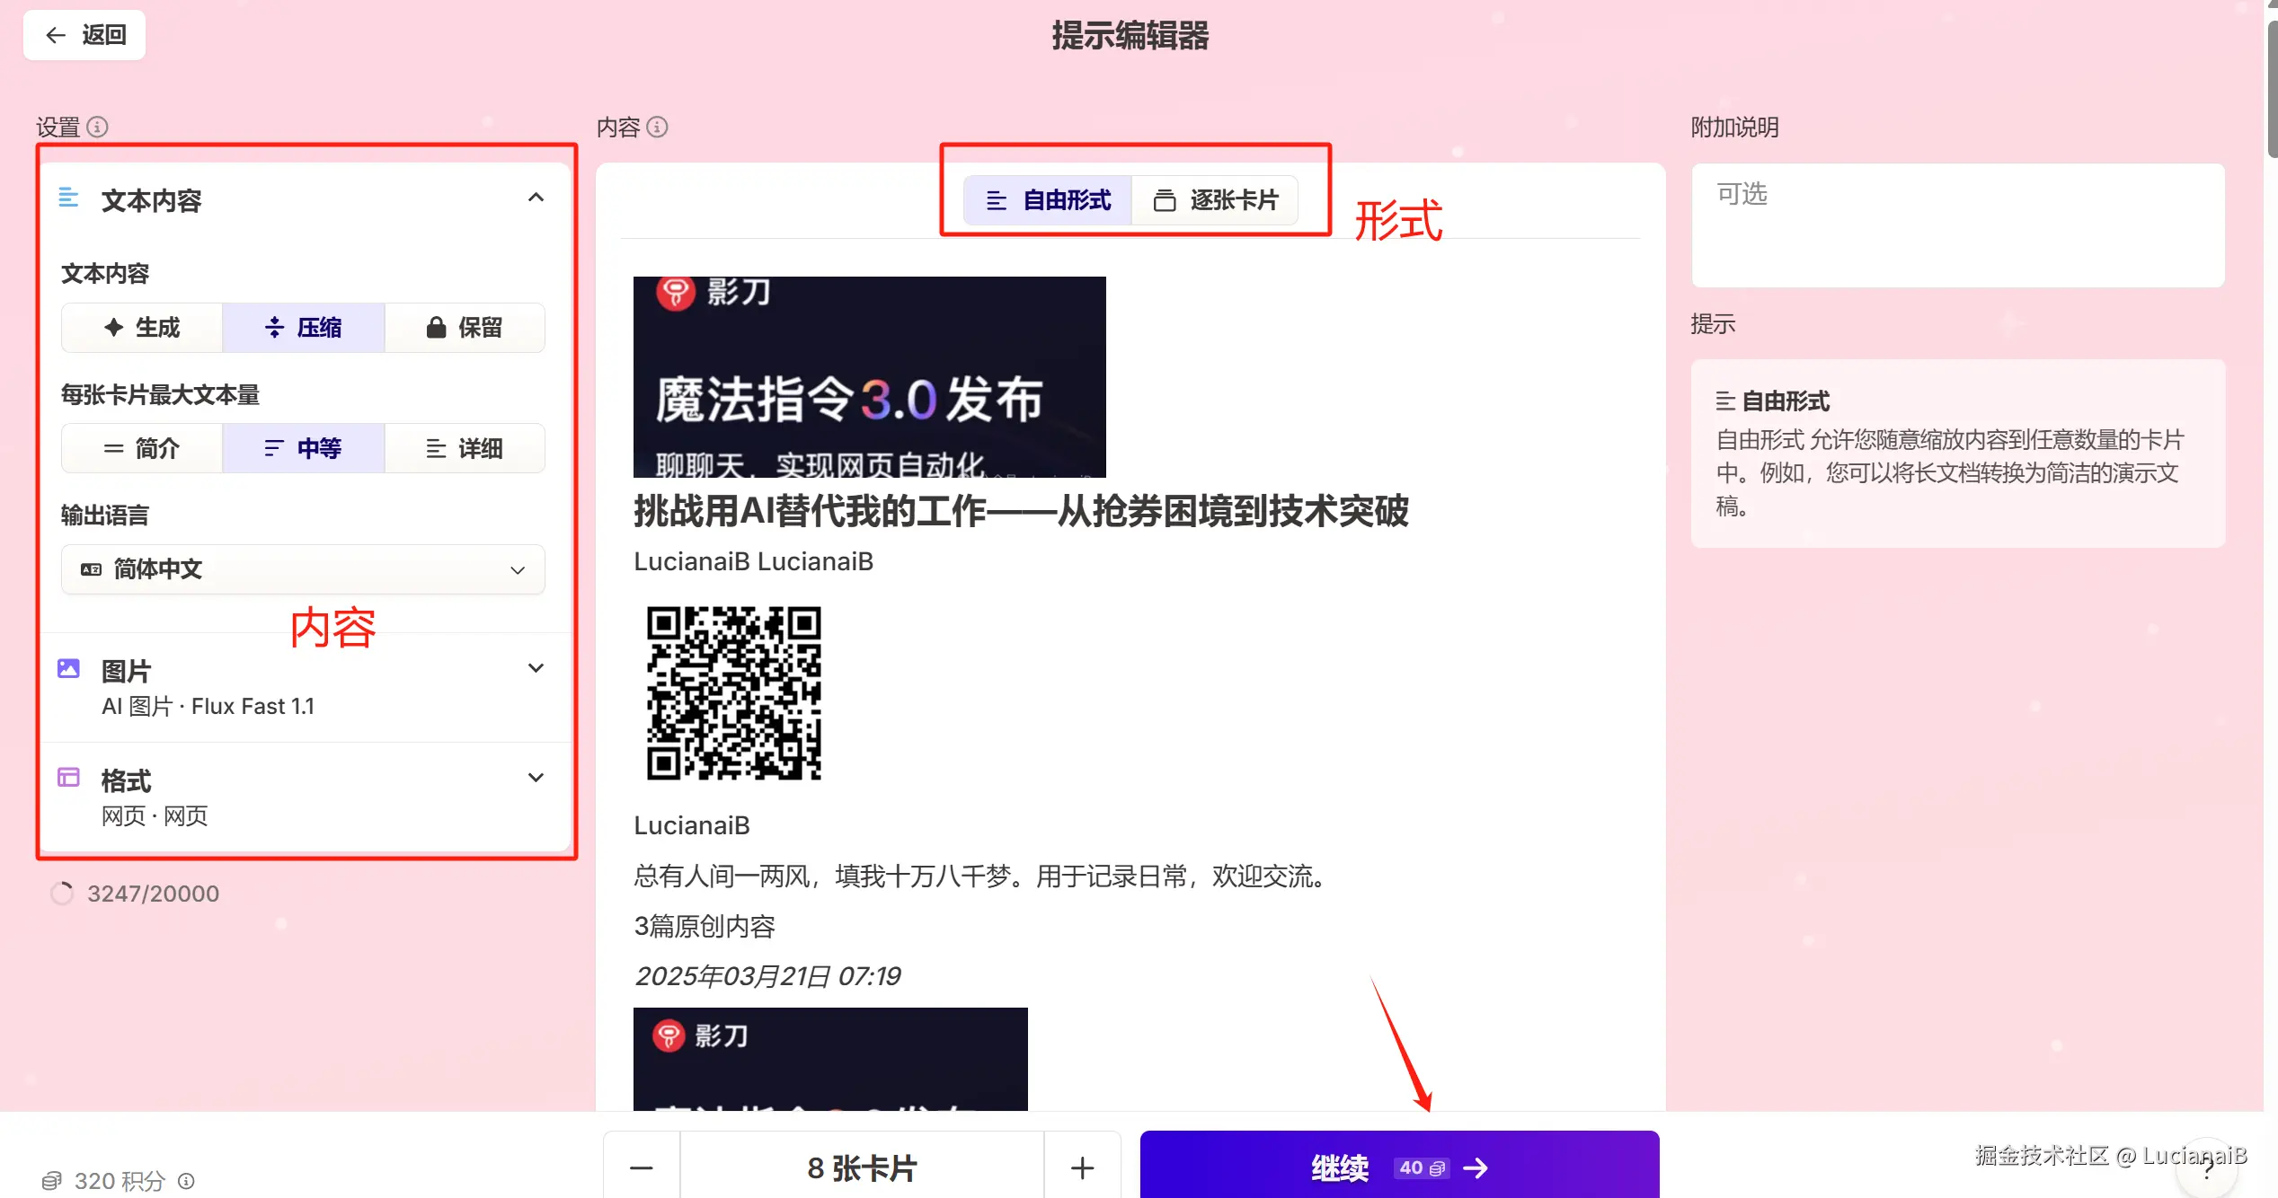Screen dimensions: 2278x1198
Task: Collapse the 文本内容 section chevron
Action: [x=536, y=198]
